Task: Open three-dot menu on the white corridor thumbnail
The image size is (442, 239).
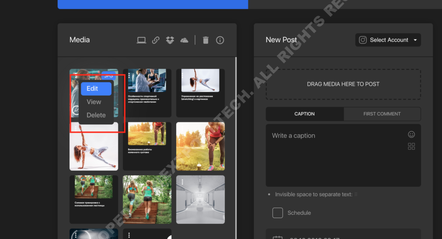Action: (x=183, y=182)
